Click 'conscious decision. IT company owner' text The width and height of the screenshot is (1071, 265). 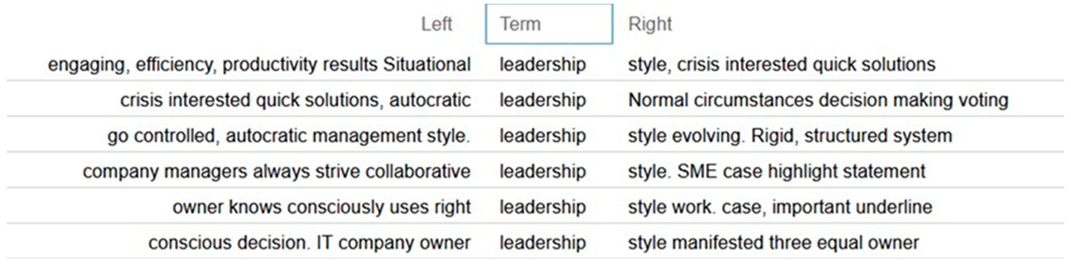coord(309,243)
